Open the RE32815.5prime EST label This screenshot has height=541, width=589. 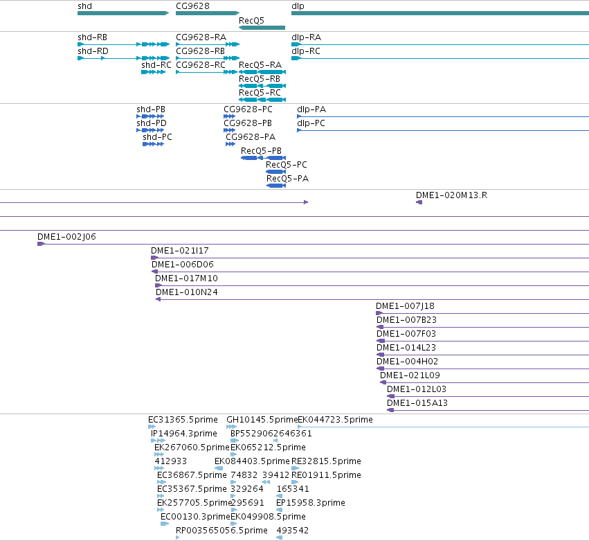(326, 461)
